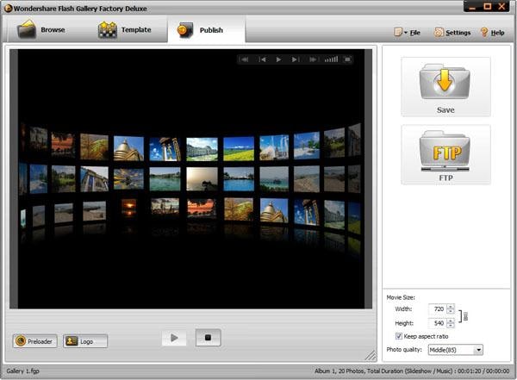The image size is (517, 380).
Task: Open the FTP upload option
Action: (x=445, y=154)
